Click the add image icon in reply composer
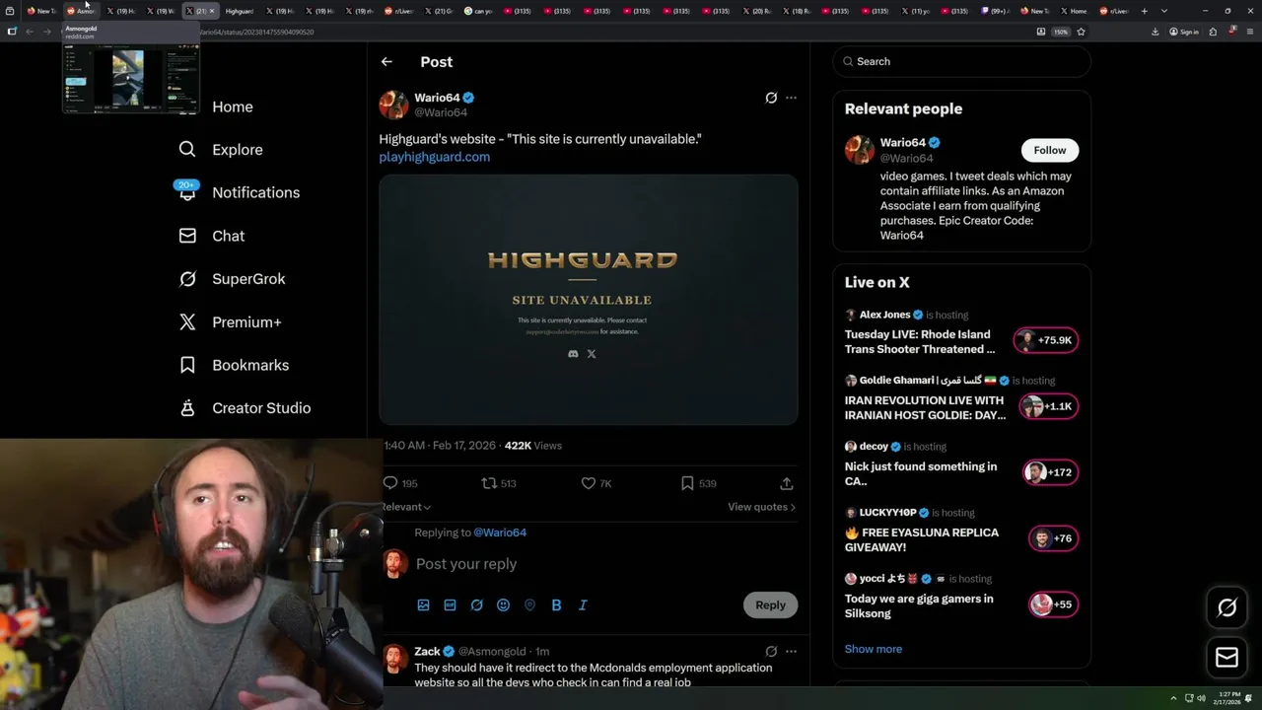Image resolution: width=1262 pixels, height=710 pixels. tap(423, 604)
